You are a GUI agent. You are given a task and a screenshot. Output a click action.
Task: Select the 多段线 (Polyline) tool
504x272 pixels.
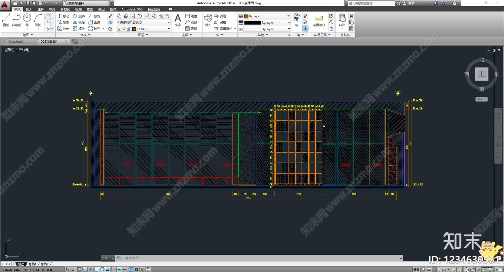click(x=16, y=20)
